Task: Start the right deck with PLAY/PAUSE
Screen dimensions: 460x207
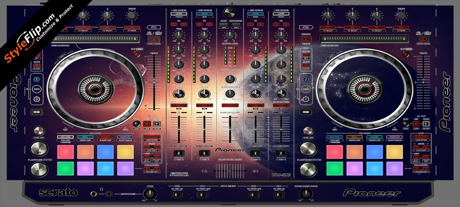Action: click(308, 170)
